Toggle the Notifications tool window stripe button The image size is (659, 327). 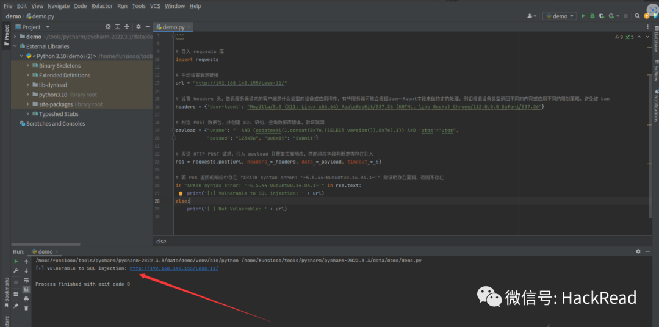[655, 105]
